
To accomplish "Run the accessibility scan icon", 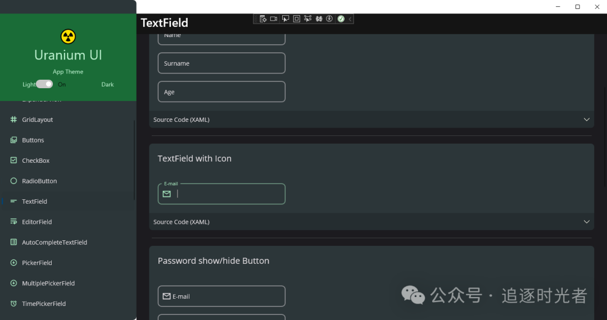I will point(329,19).
